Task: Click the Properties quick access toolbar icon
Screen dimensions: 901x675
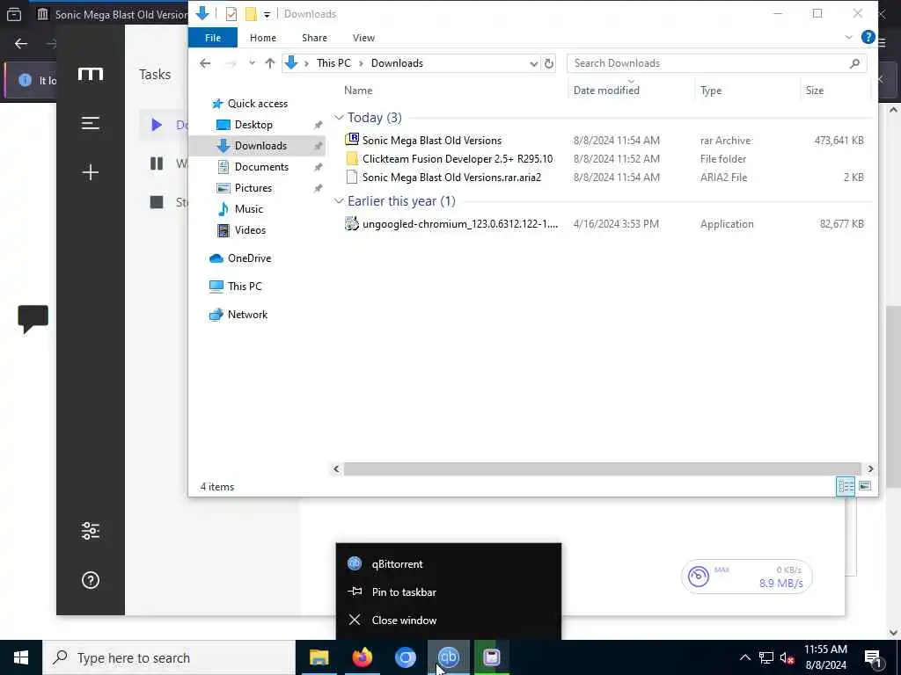Action: point(231,14)
